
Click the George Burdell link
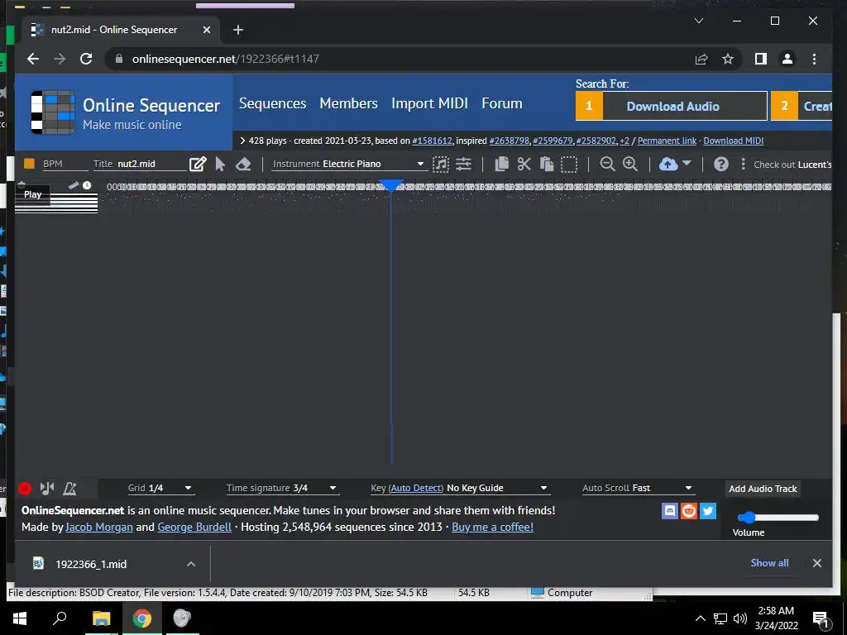pyautogui.click(x=194, y=527)
